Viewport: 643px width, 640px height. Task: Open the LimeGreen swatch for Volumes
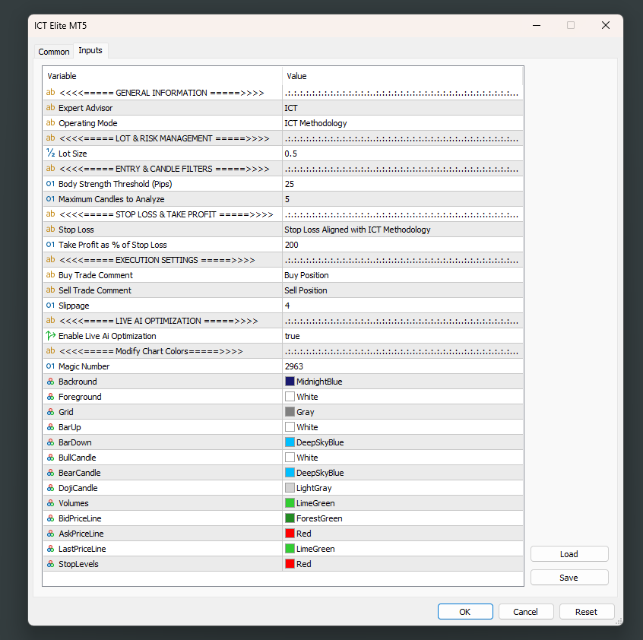290,502
